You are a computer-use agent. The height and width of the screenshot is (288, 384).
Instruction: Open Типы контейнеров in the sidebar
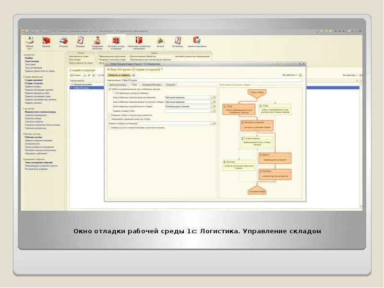pos(34,68)
